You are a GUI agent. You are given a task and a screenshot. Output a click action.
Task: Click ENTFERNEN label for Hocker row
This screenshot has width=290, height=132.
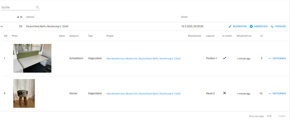(x=279, y=94)
